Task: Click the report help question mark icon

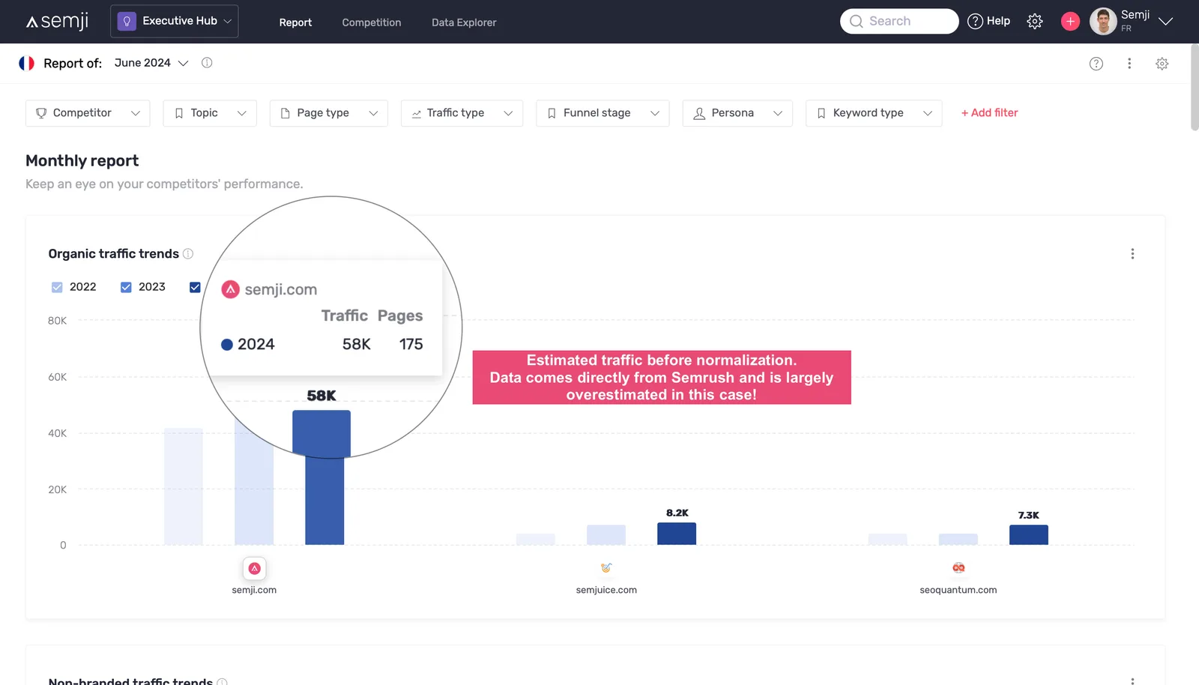Action: click(1096, 64)
